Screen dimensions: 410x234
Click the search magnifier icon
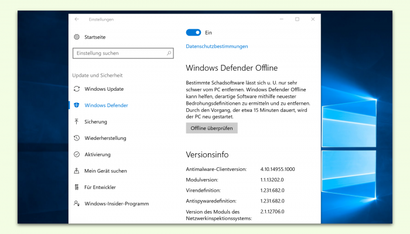169,53
